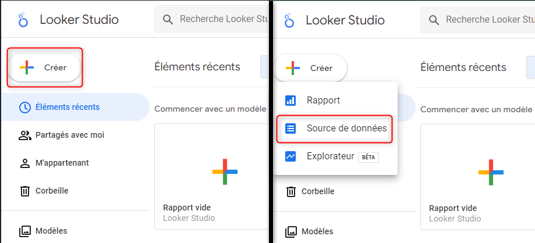Select Éléments récents clock icon in sidebar

(x=25, y=107)
